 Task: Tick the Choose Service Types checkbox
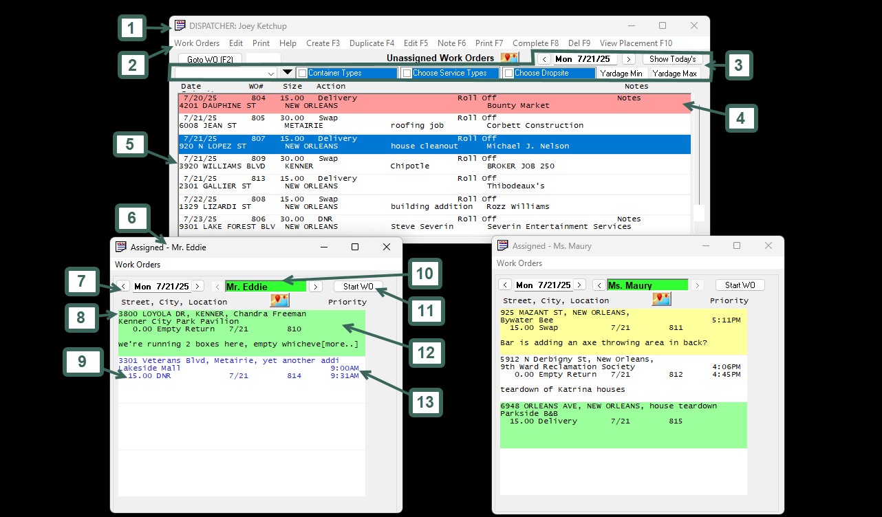(407, 73)
